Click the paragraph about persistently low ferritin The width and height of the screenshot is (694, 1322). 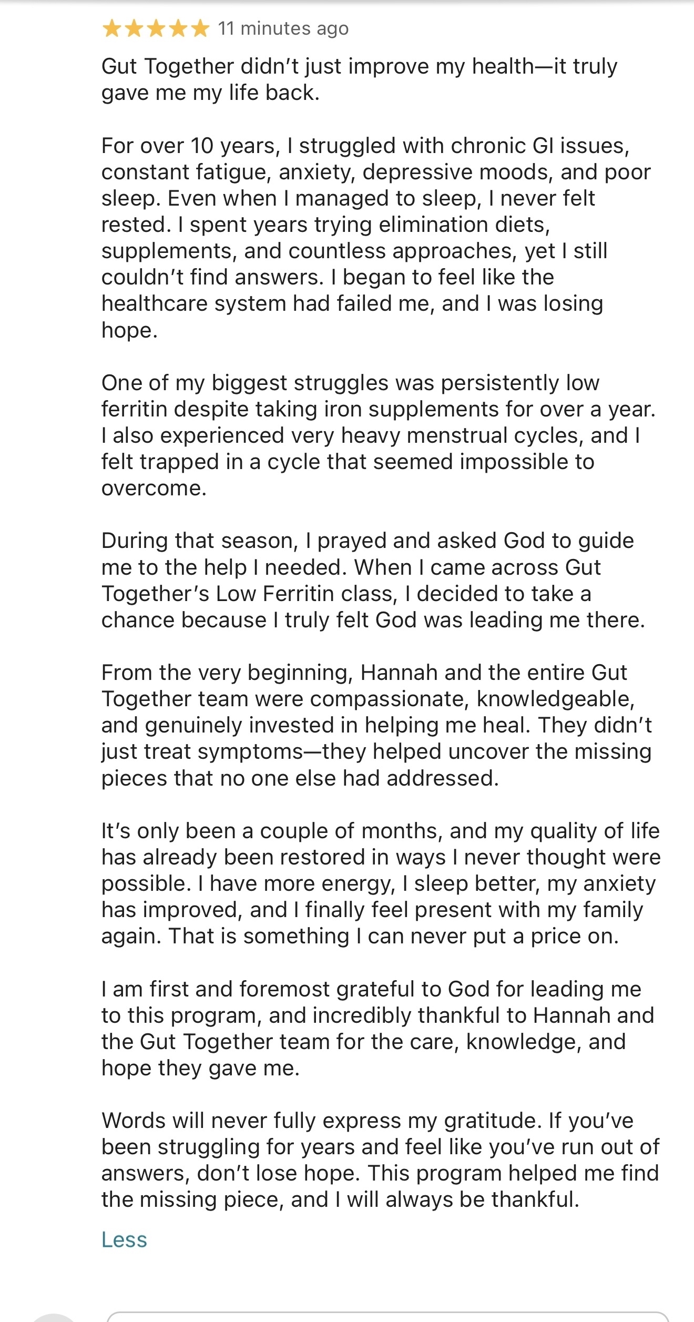pos(379,435)
